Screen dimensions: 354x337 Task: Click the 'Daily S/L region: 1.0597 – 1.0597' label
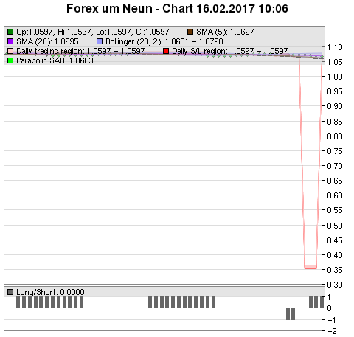click(x=230, y=51)
